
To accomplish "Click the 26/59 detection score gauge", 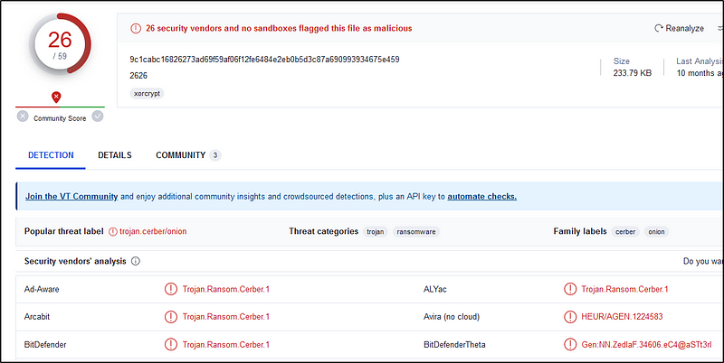I will [60, 43].
